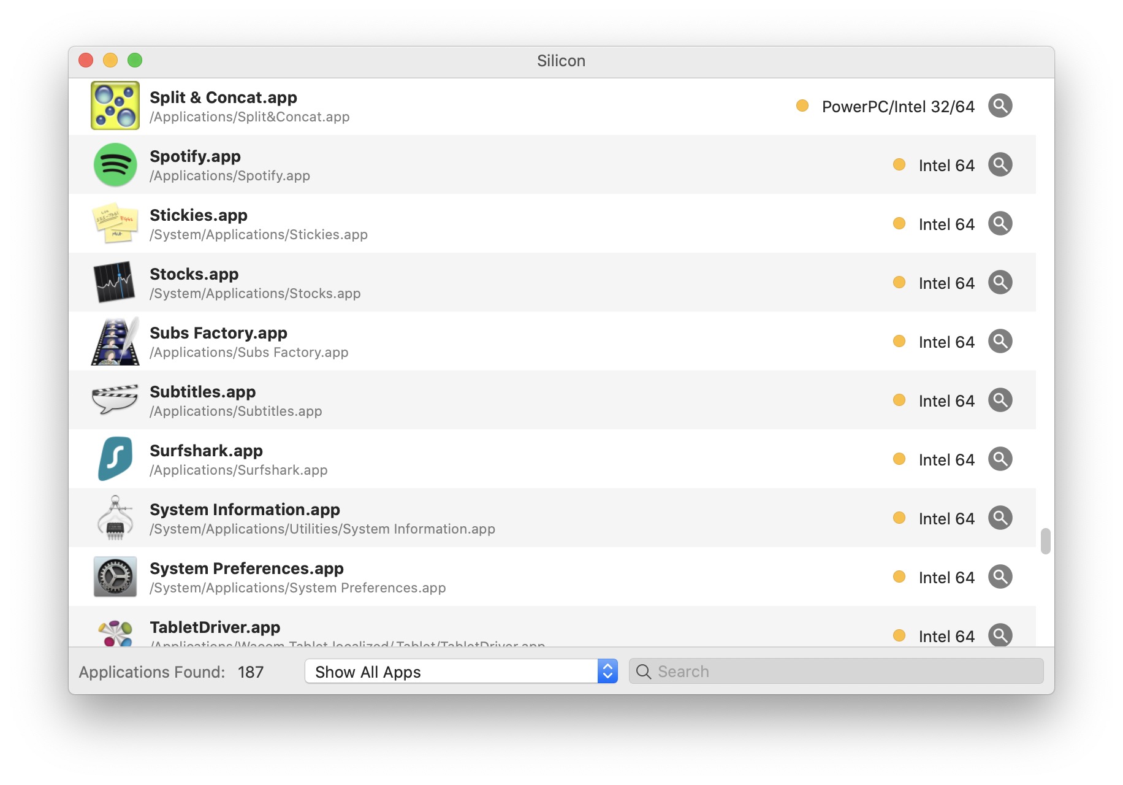Select the Subs Factory.app name
1123x785 pixels.
click(x=218, y=333)
